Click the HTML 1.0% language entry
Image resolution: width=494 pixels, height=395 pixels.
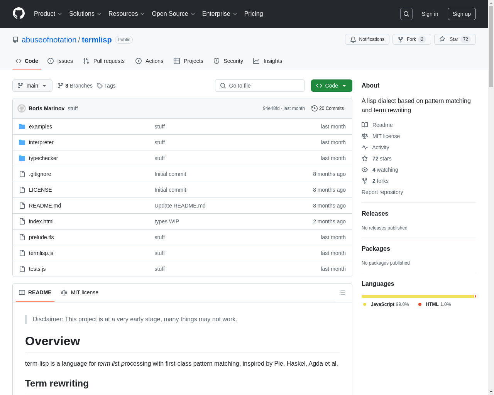435,304
